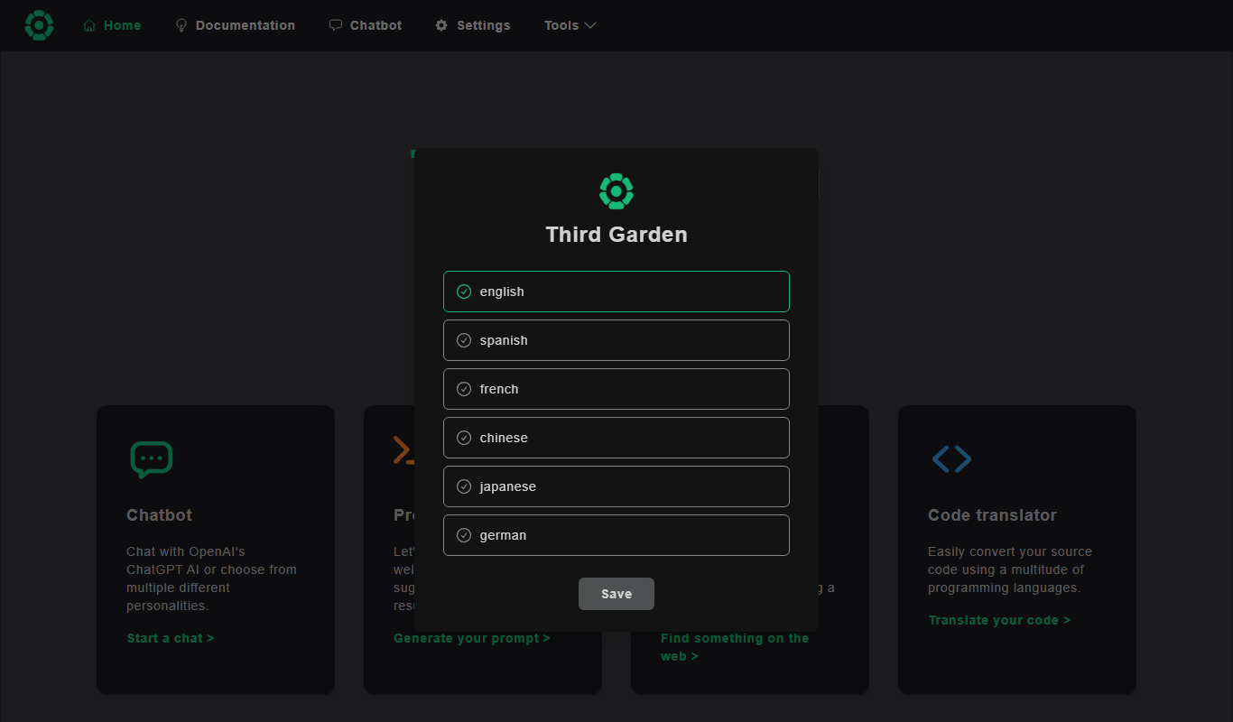Open the Settings nav item
Image resolution: width=1233 pixels, height=722 pixels.
pyautogui.click(x=473, y=25)
